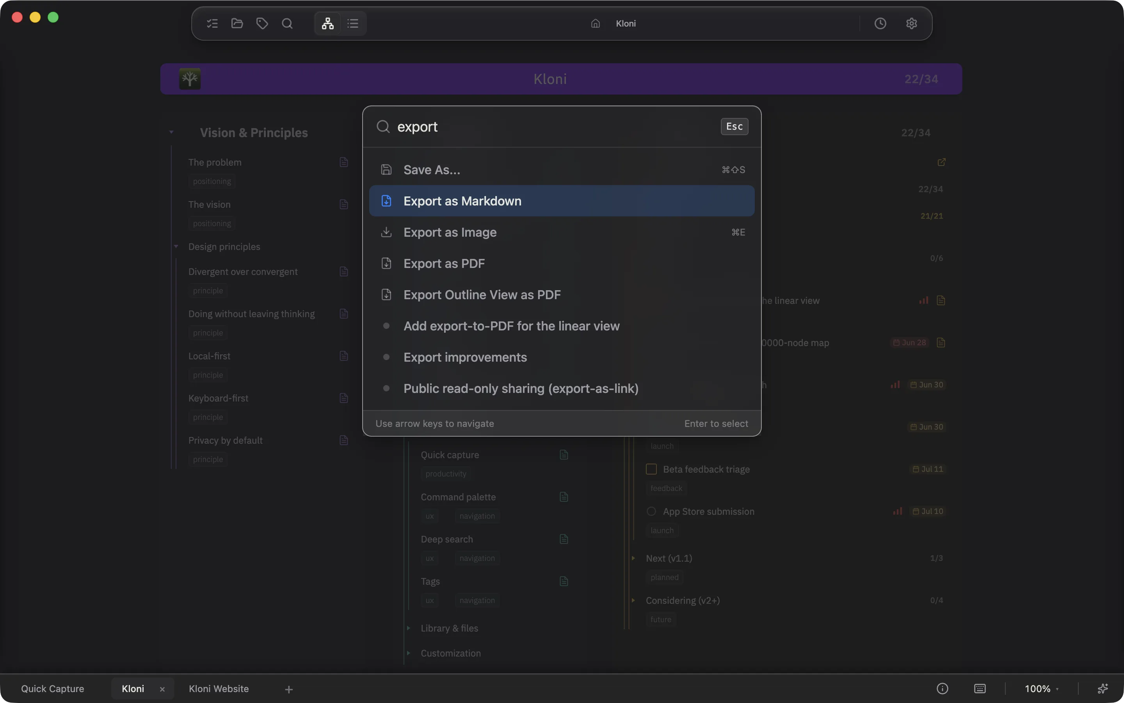Image resolution: width=1124 pixels, height=703 pixels.
Task: Open result Add export-to-PDF for the linear view
Action: pyautogui.click(x=562, y=325)
